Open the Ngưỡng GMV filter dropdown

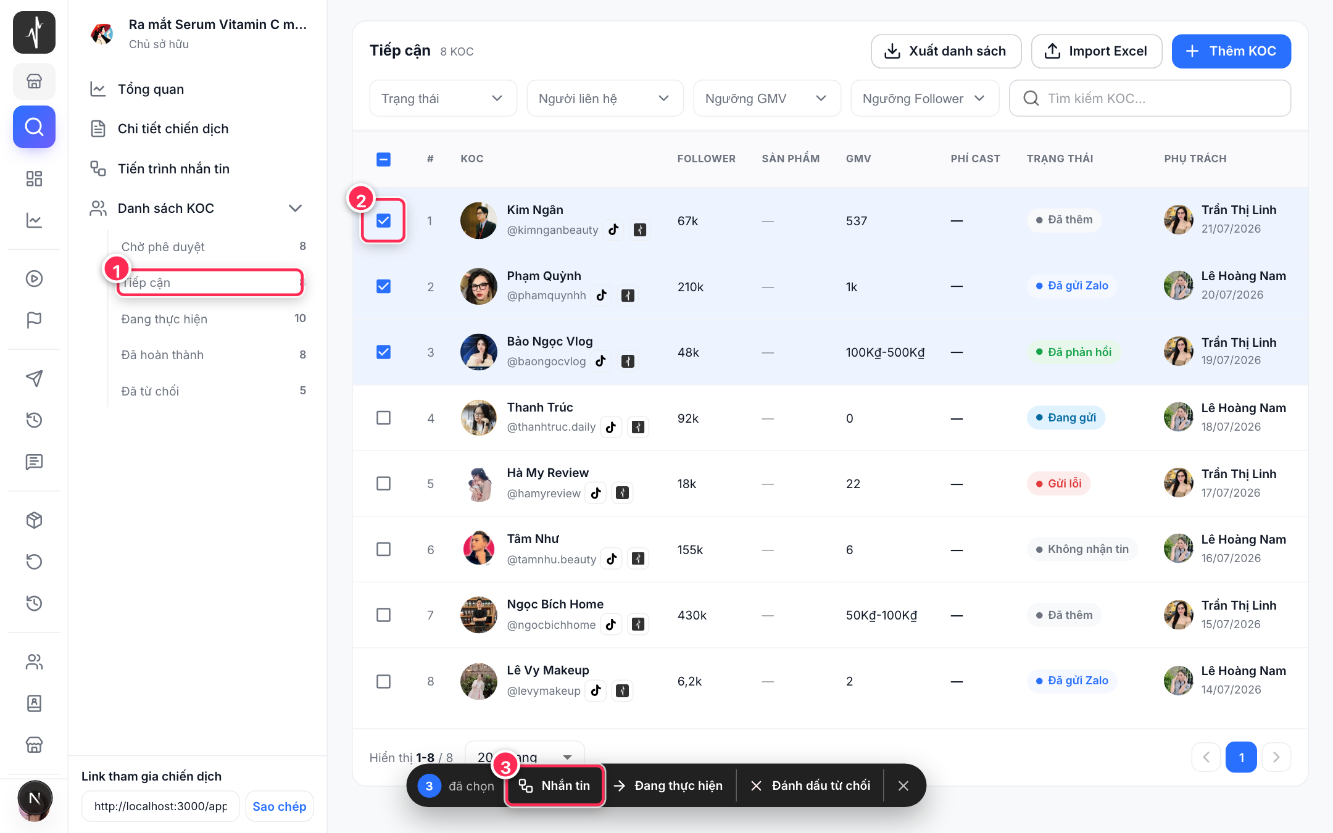pyautogui.click(x=766, y=98)
